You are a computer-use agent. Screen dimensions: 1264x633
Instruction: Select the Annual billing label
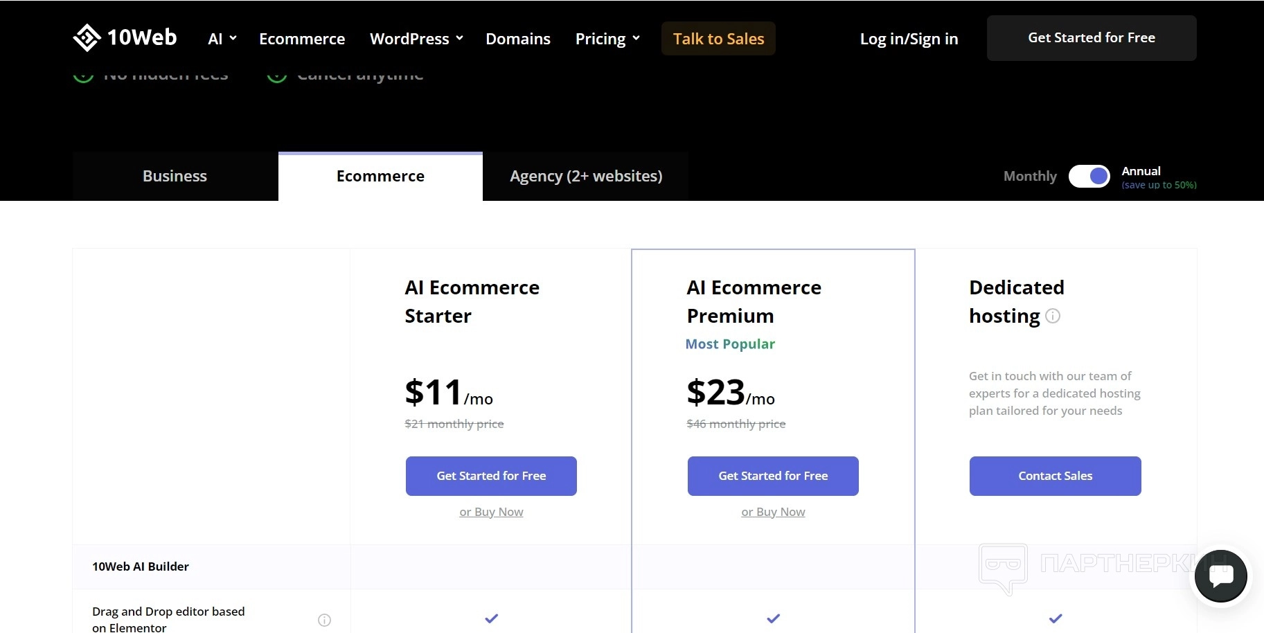pyautogui.click(x=1141, y=171)
